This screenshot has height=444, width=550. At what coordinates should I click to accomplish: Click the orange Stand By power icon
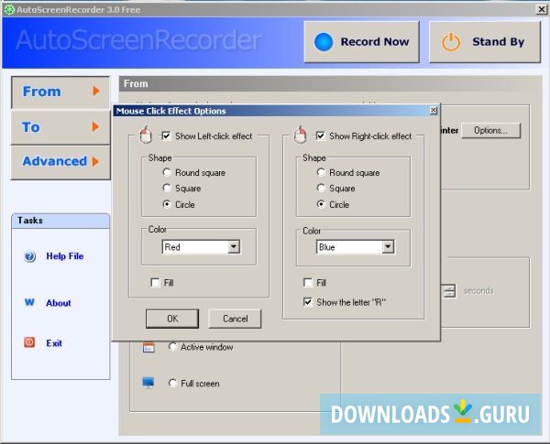click(451, 42)
